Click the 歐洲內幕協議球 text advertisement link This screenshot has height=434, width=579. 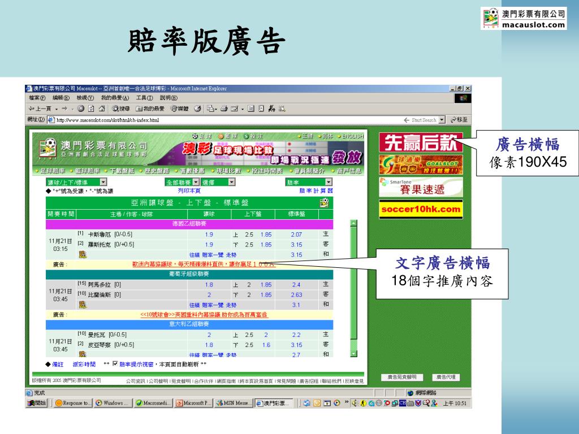tap(204, 264)
